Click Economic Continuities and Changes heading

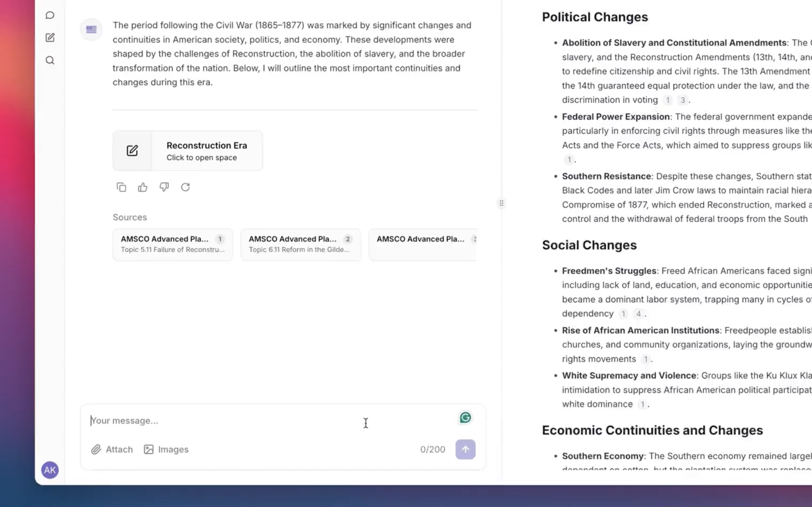point(652,430)
